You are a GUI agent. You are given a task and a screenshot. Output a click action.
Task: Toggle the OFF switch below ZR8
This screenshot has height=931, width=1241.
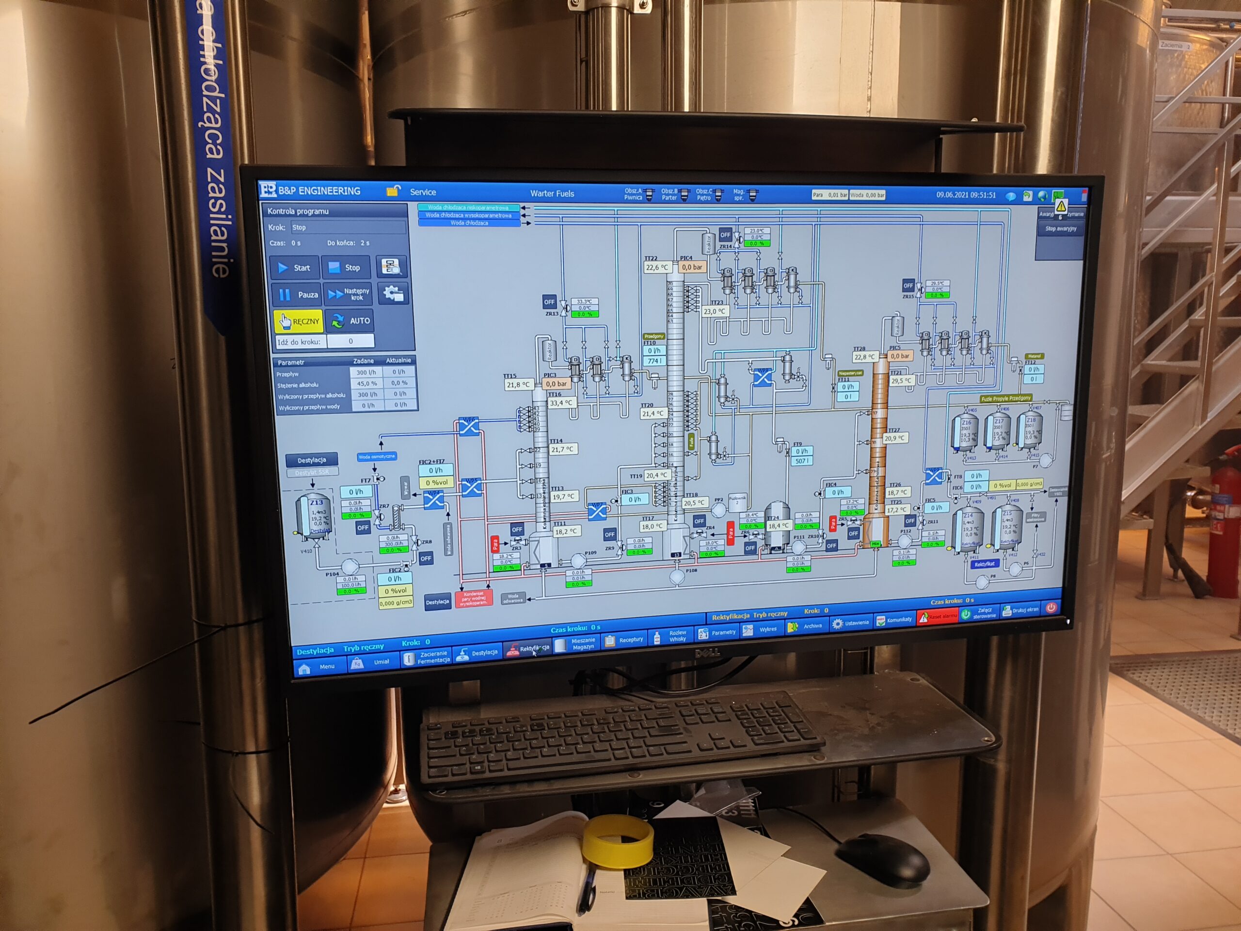point(427,559)
